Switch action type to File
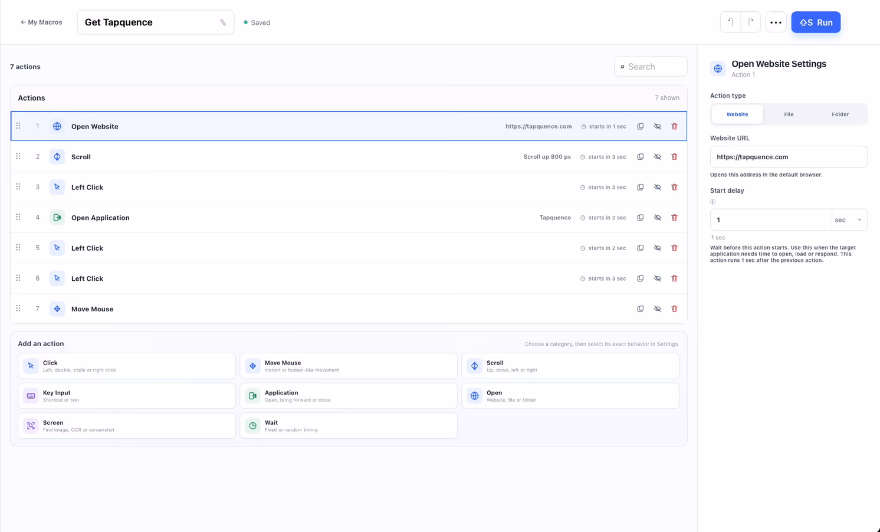Image resolution: width=880 pixels, height=532 pixels. click(789, 114)
